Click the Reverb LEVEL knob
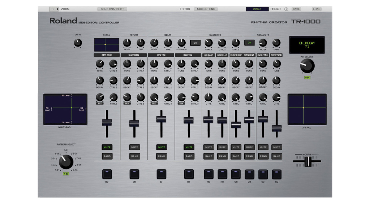The image size is (370, 204). point(127,43)
